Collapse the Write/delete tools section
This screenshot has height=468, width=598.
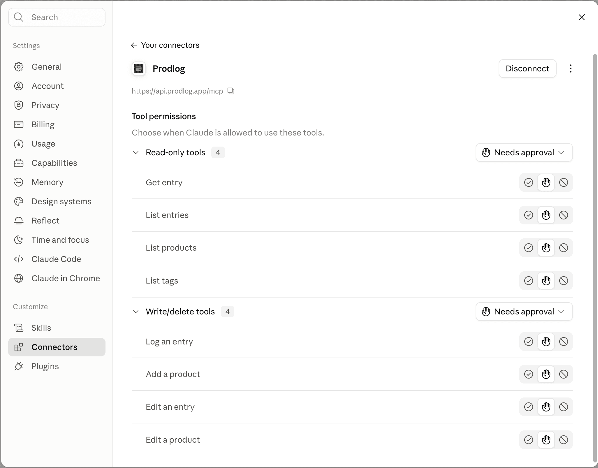click(x=136, y=312)
